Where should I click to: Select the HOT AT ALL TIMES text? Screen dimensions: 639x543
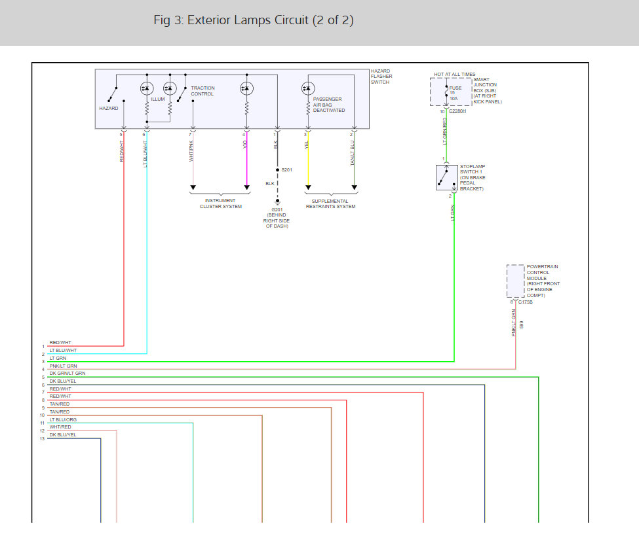pyautogui.click(x=455, y=75)
